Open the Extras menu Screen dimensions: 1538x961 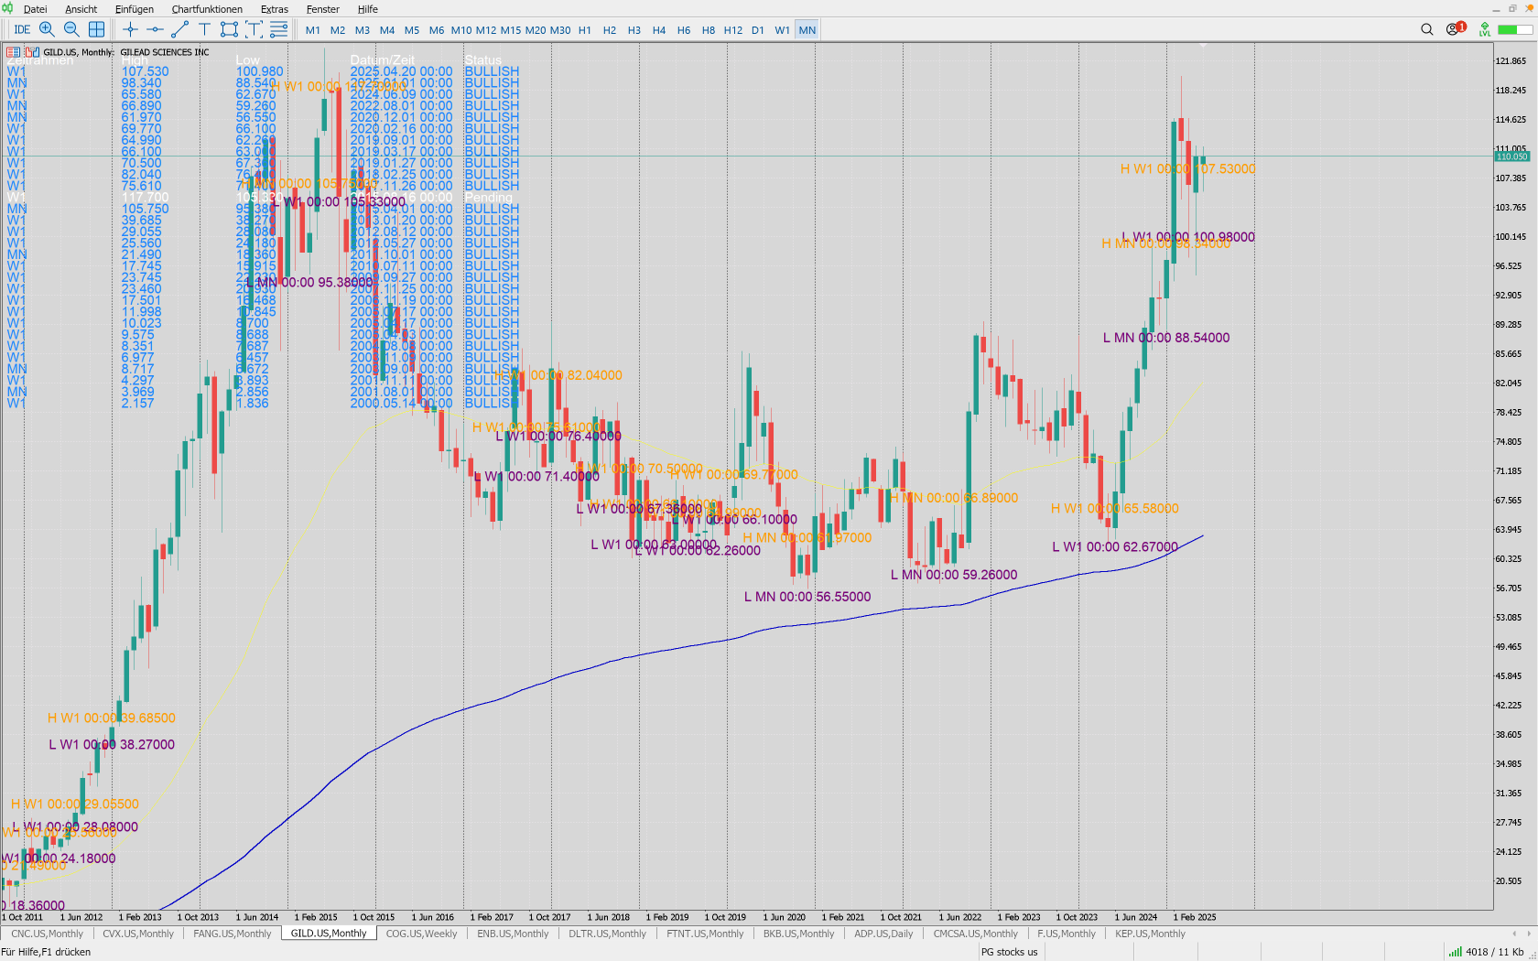[275, 9]
